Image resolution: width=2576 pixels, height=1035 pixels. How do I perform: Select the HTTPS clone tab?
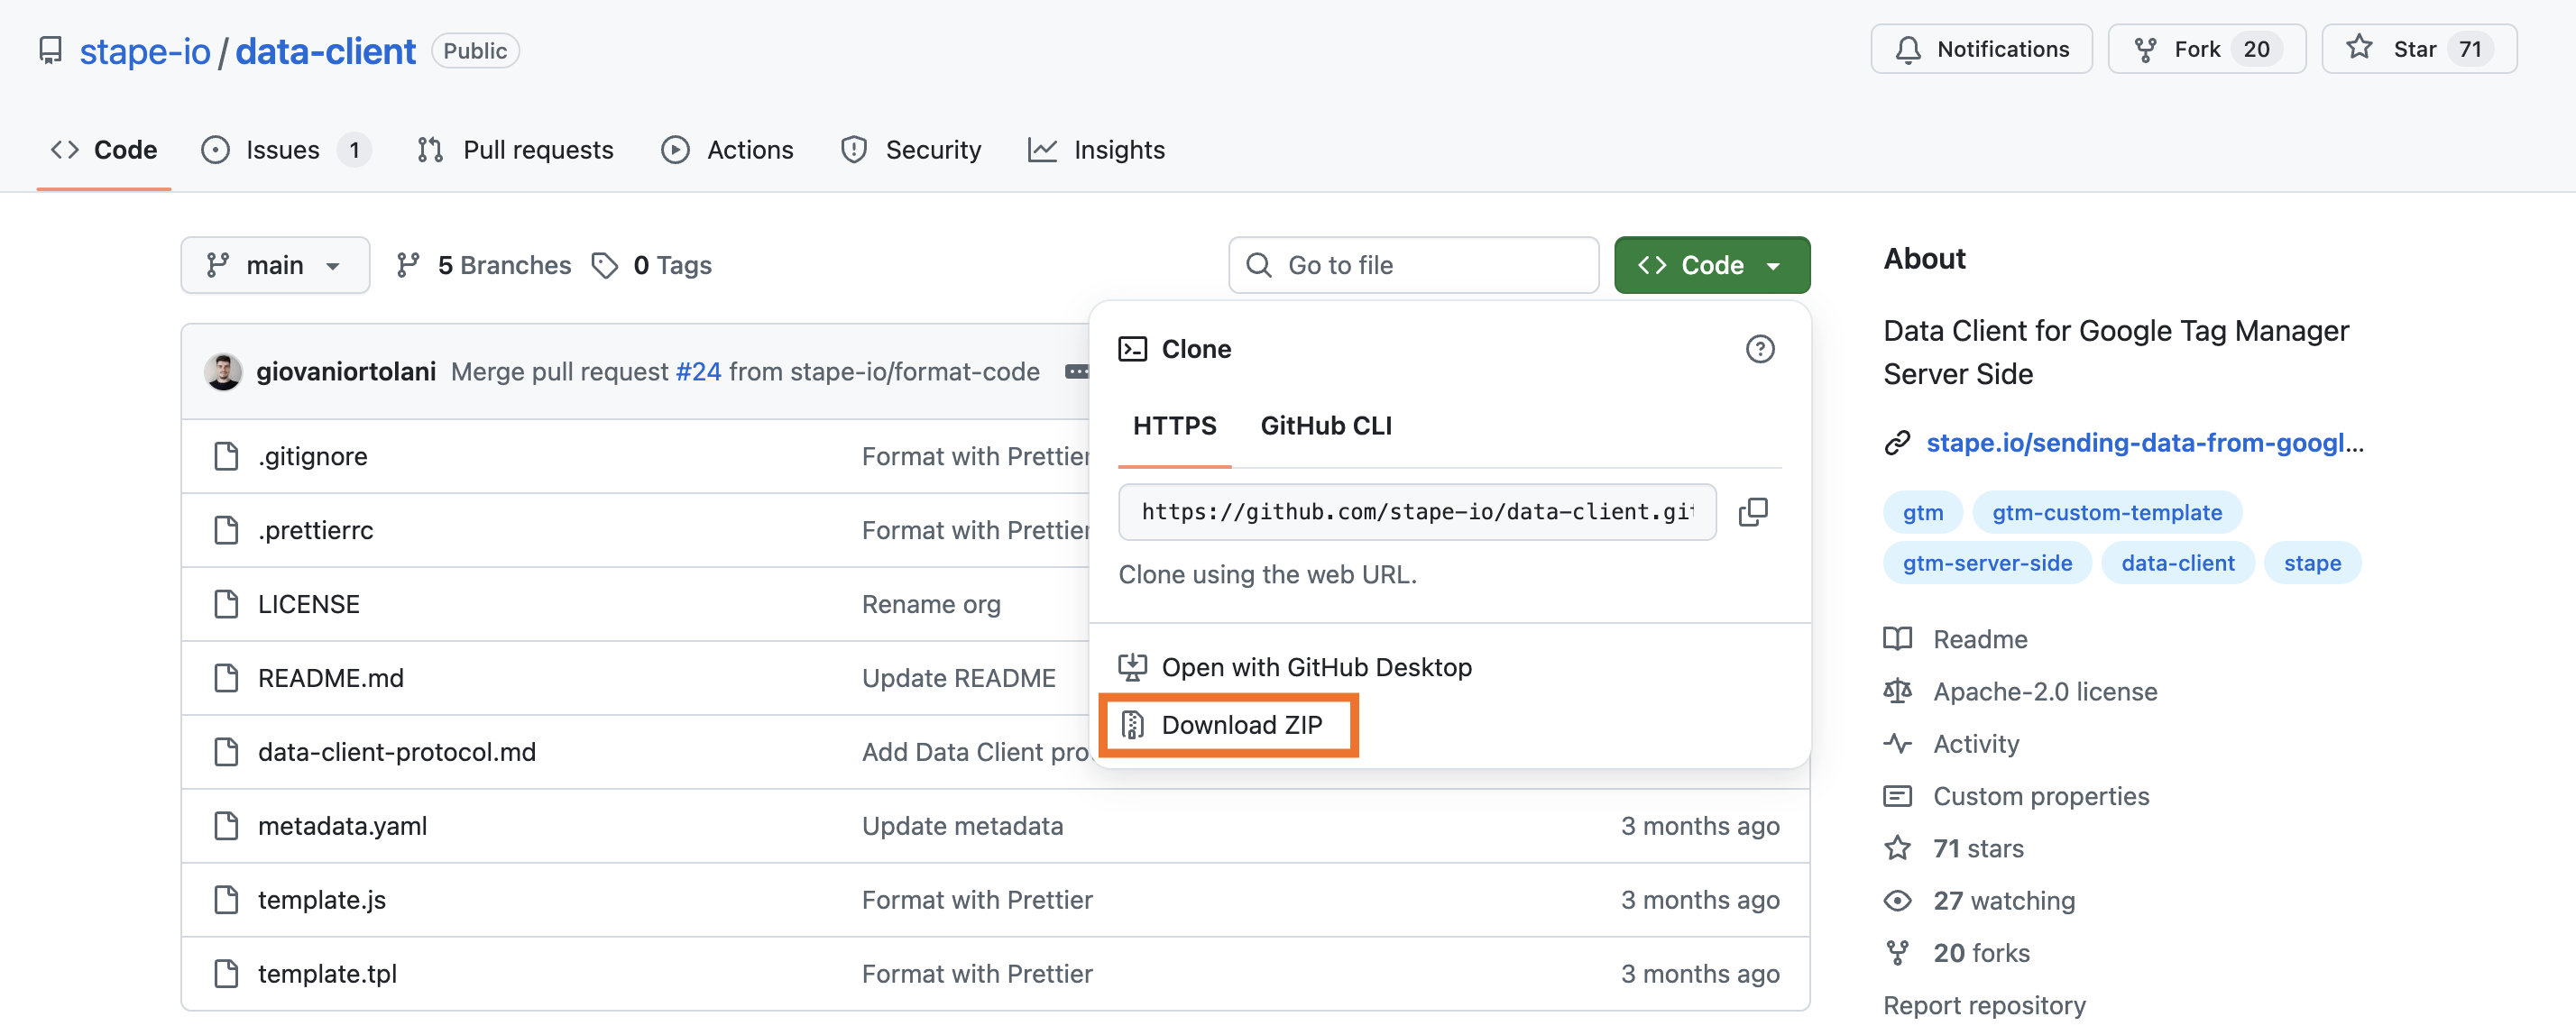pos(1174,426)
